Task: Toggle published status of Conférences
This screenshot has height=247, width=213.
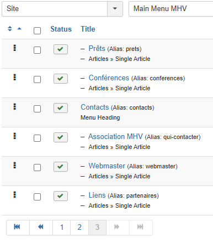Action: [61, 79]
